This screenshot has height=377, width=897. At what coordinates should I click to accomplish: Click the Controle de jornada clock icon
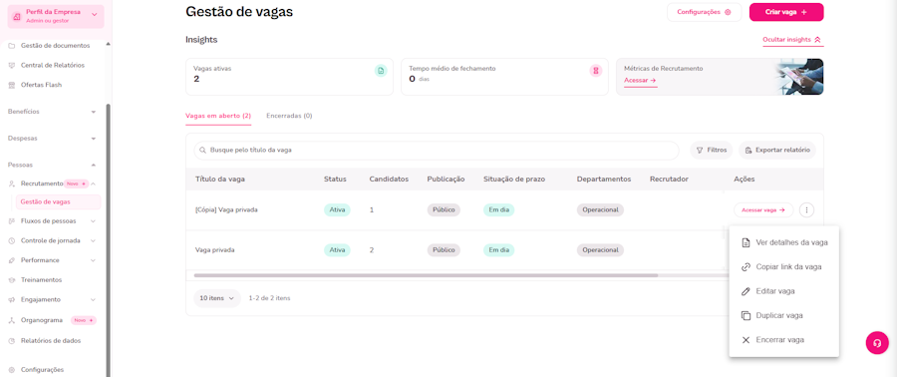(x=11, y=240)
